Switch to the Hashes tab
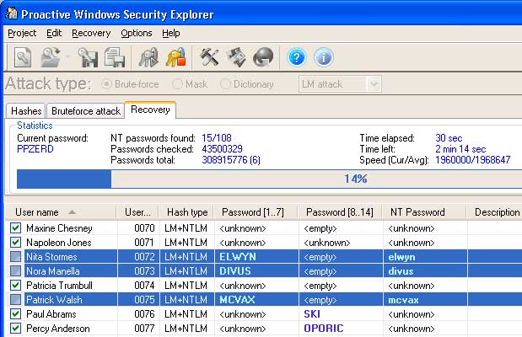 [x=25, y=110]
